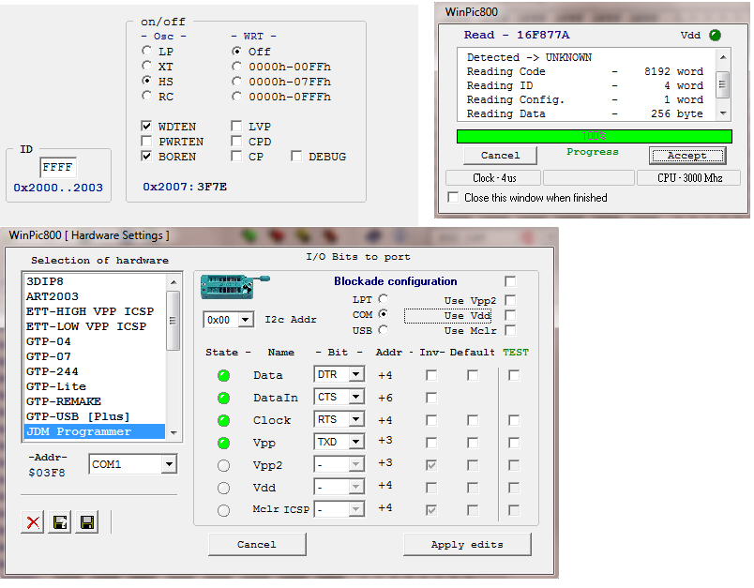754x588 pixels.
Task: Click the 'Clock - 4us' status panel
Action: click(x=494, y=178)
